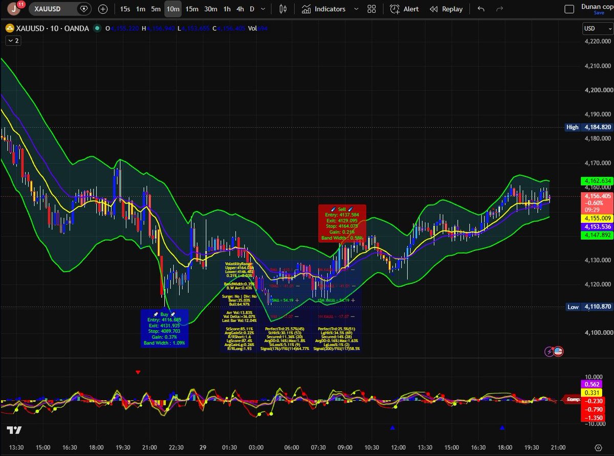Image resolution: width=614 pixels, height=456 pixels.
Task: Open chart settings gear at bottom right
Action: pos(598,448)
